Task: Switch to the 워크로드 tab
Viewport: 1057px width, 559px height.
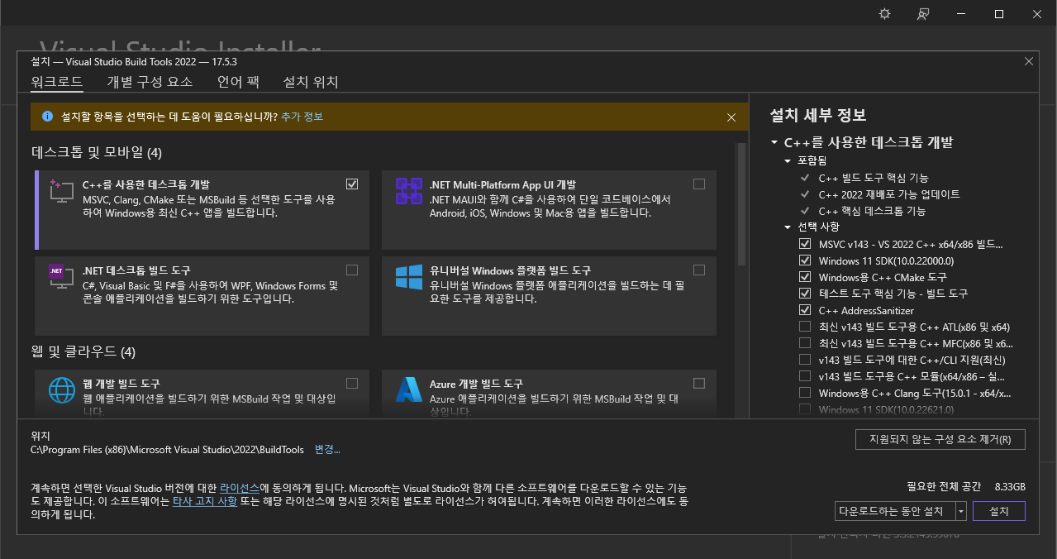Action: click(x=57, y=82)
